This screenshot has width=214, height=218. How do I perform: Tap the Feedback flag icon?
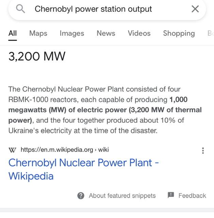(171, 195)
